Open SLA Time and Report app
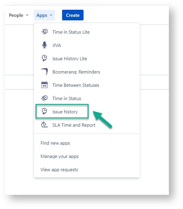 (x=87, y=125)
